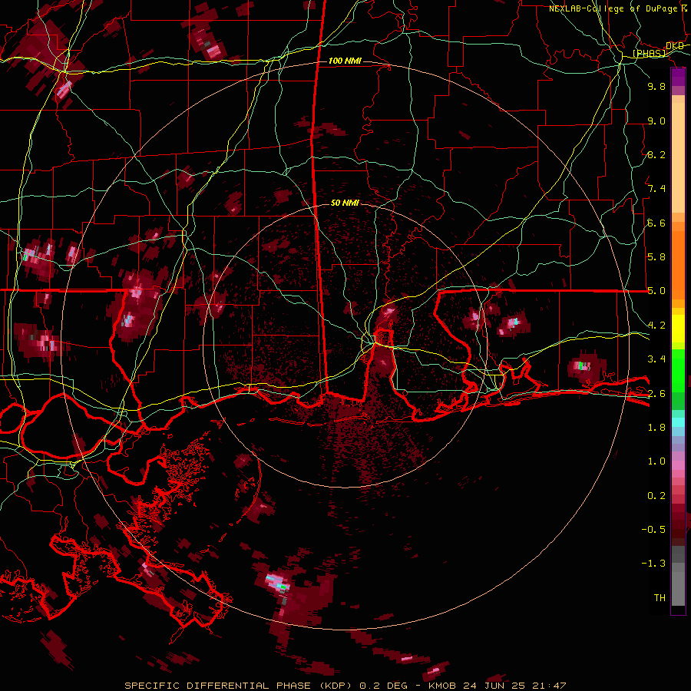Viewport: 691px width, 691px height.
Task: Click the 0.2 scale value
Action: 656,496
